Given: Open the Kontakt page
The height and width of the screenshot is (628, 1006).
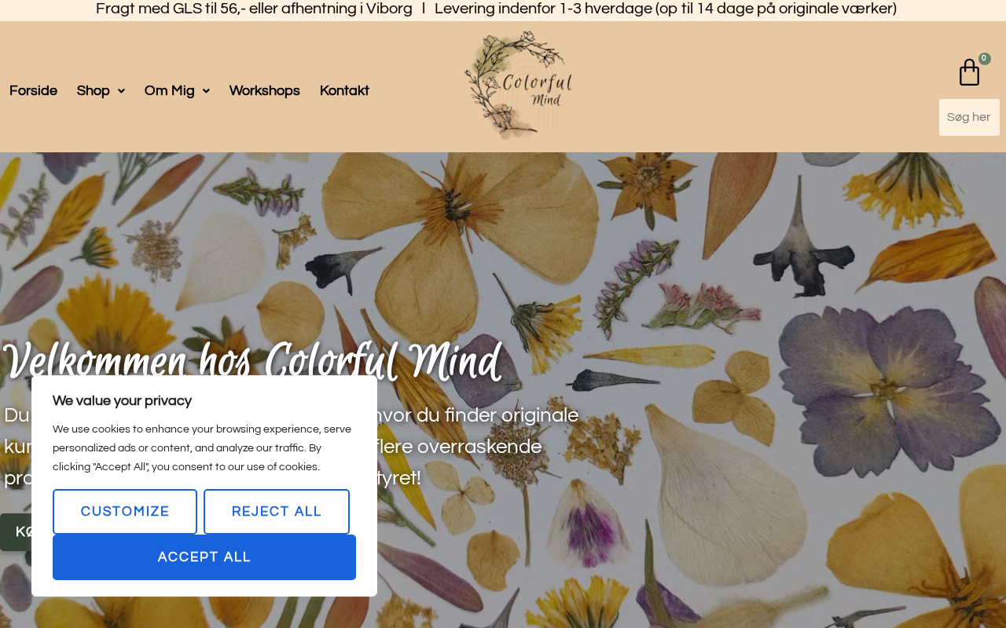Looking at the screenshot, I should point(344,91).
